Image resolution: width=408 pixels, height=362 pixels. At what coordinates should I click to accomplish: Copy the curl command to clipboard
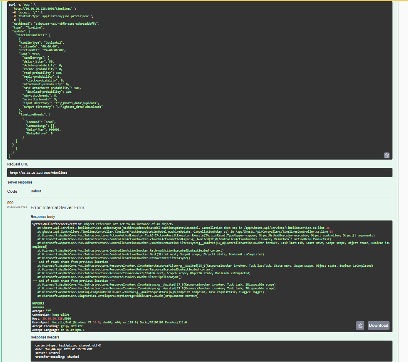[x=387, y=155]
